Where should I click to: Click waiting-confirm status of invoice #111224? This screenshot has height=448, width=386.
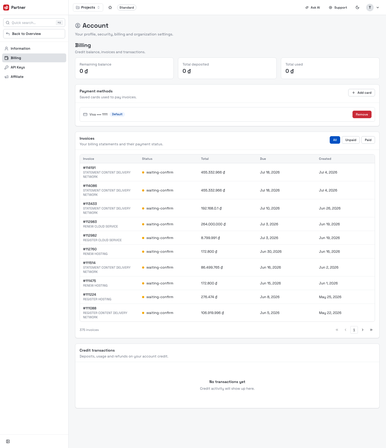pos(158,297)
